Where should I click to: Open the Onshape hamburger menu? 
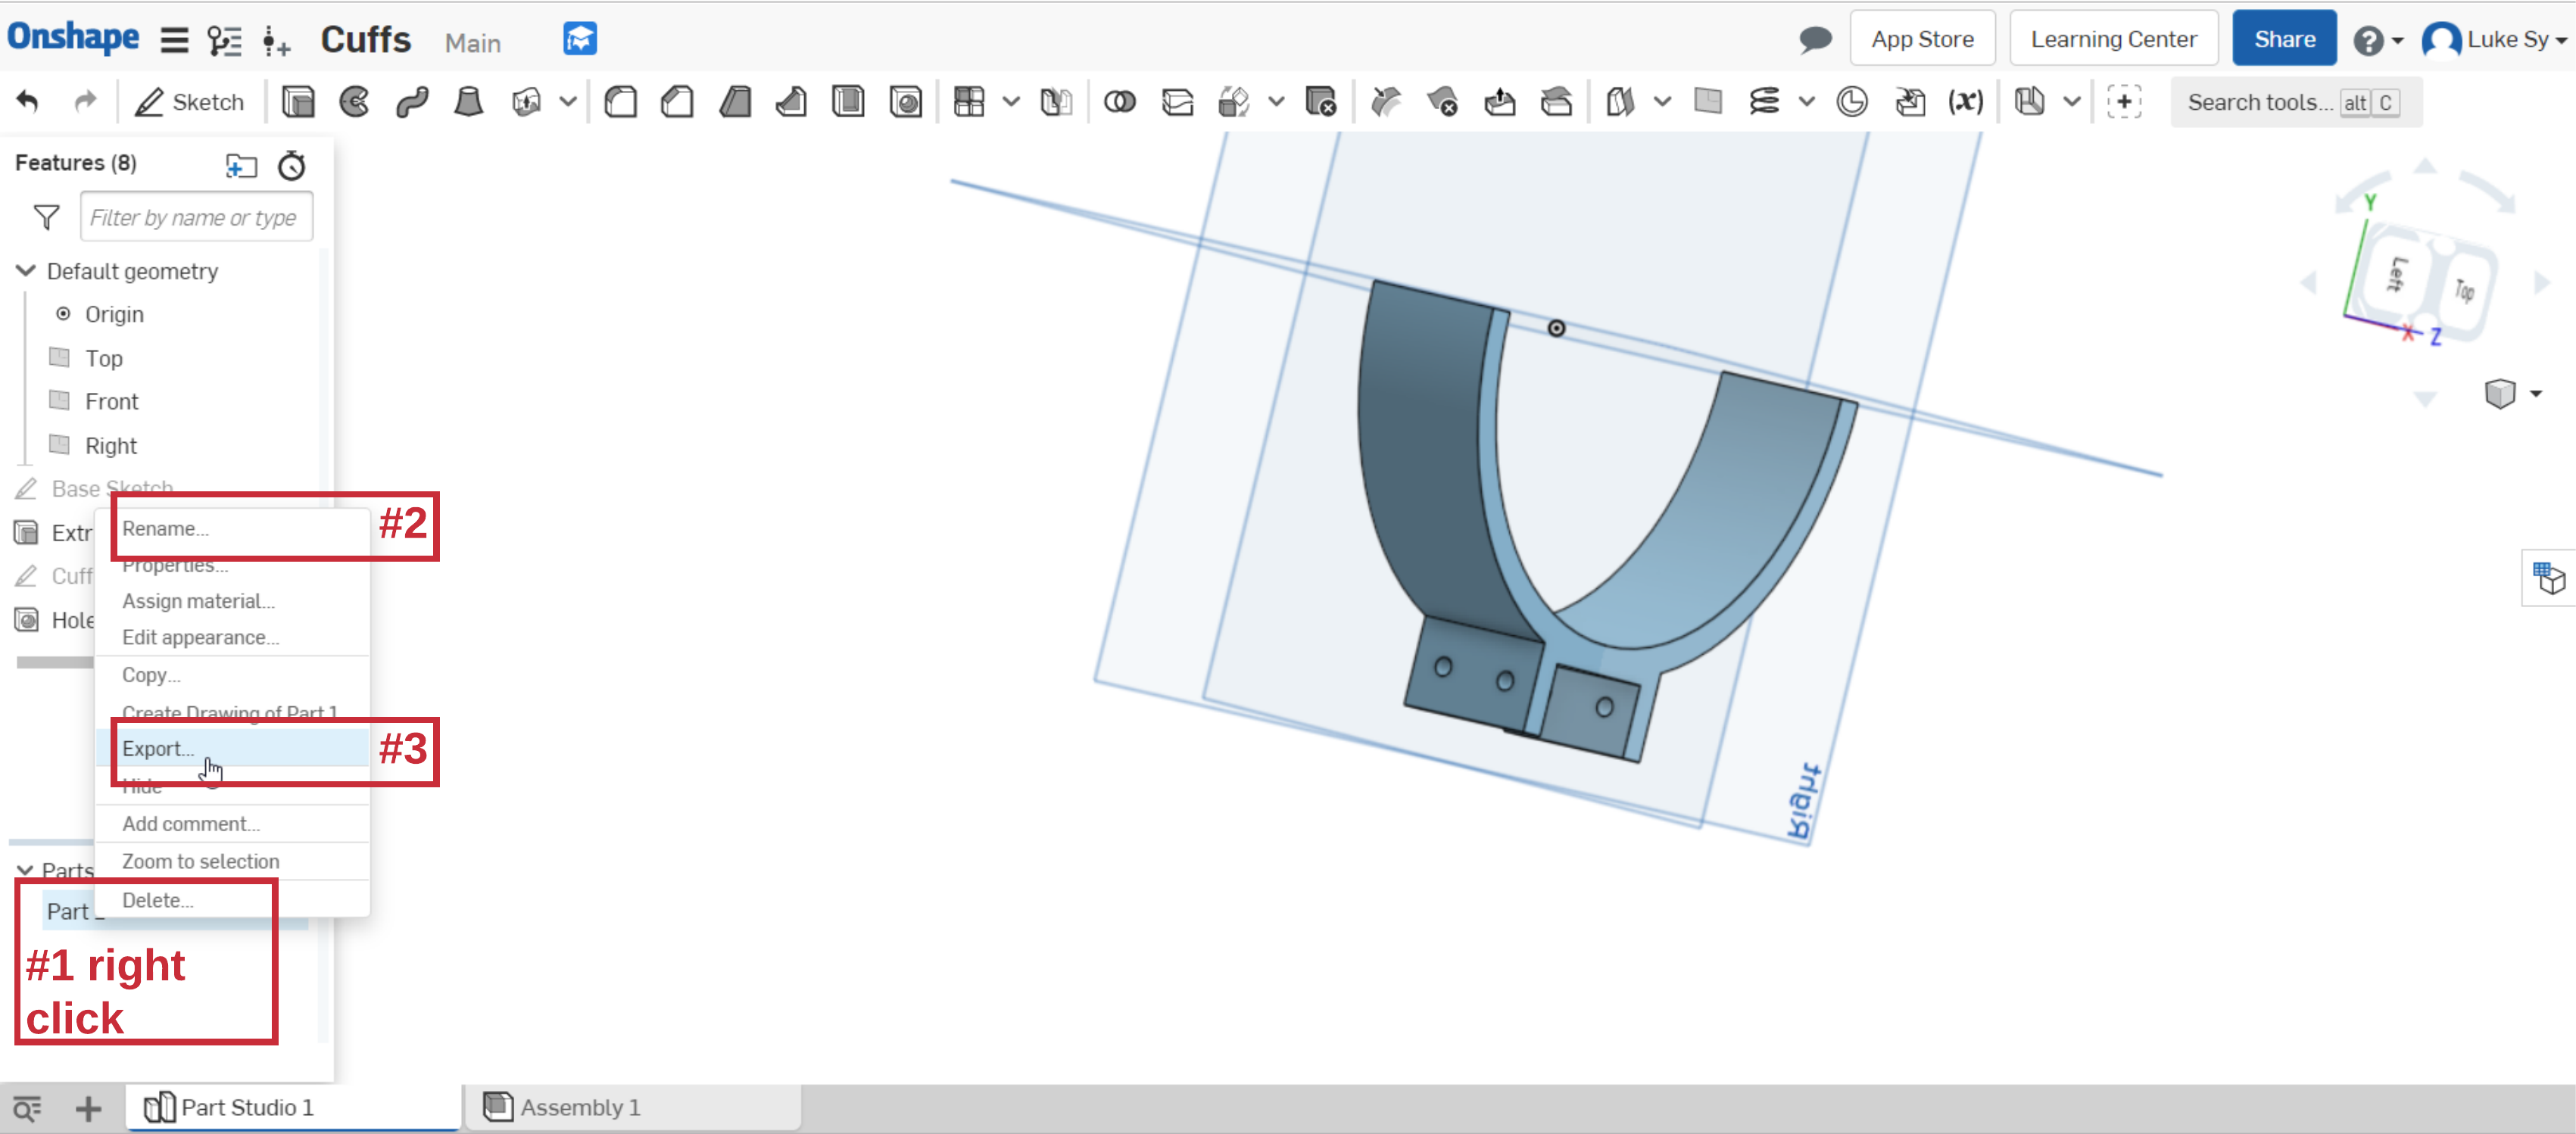(x=174, y=40)
